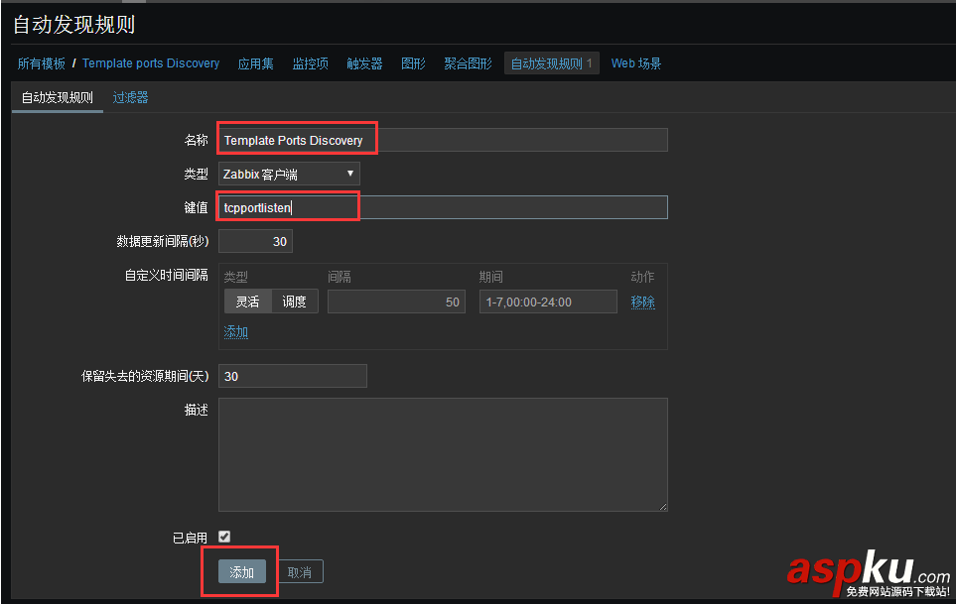
Task: Open the Web 场景 section
Action: point(635,62)
